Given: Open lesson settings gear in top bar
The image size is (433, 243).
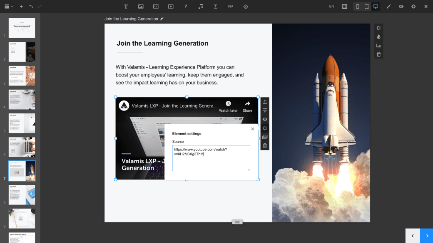Looking at the screenshot, I should (x=413, y=7).
